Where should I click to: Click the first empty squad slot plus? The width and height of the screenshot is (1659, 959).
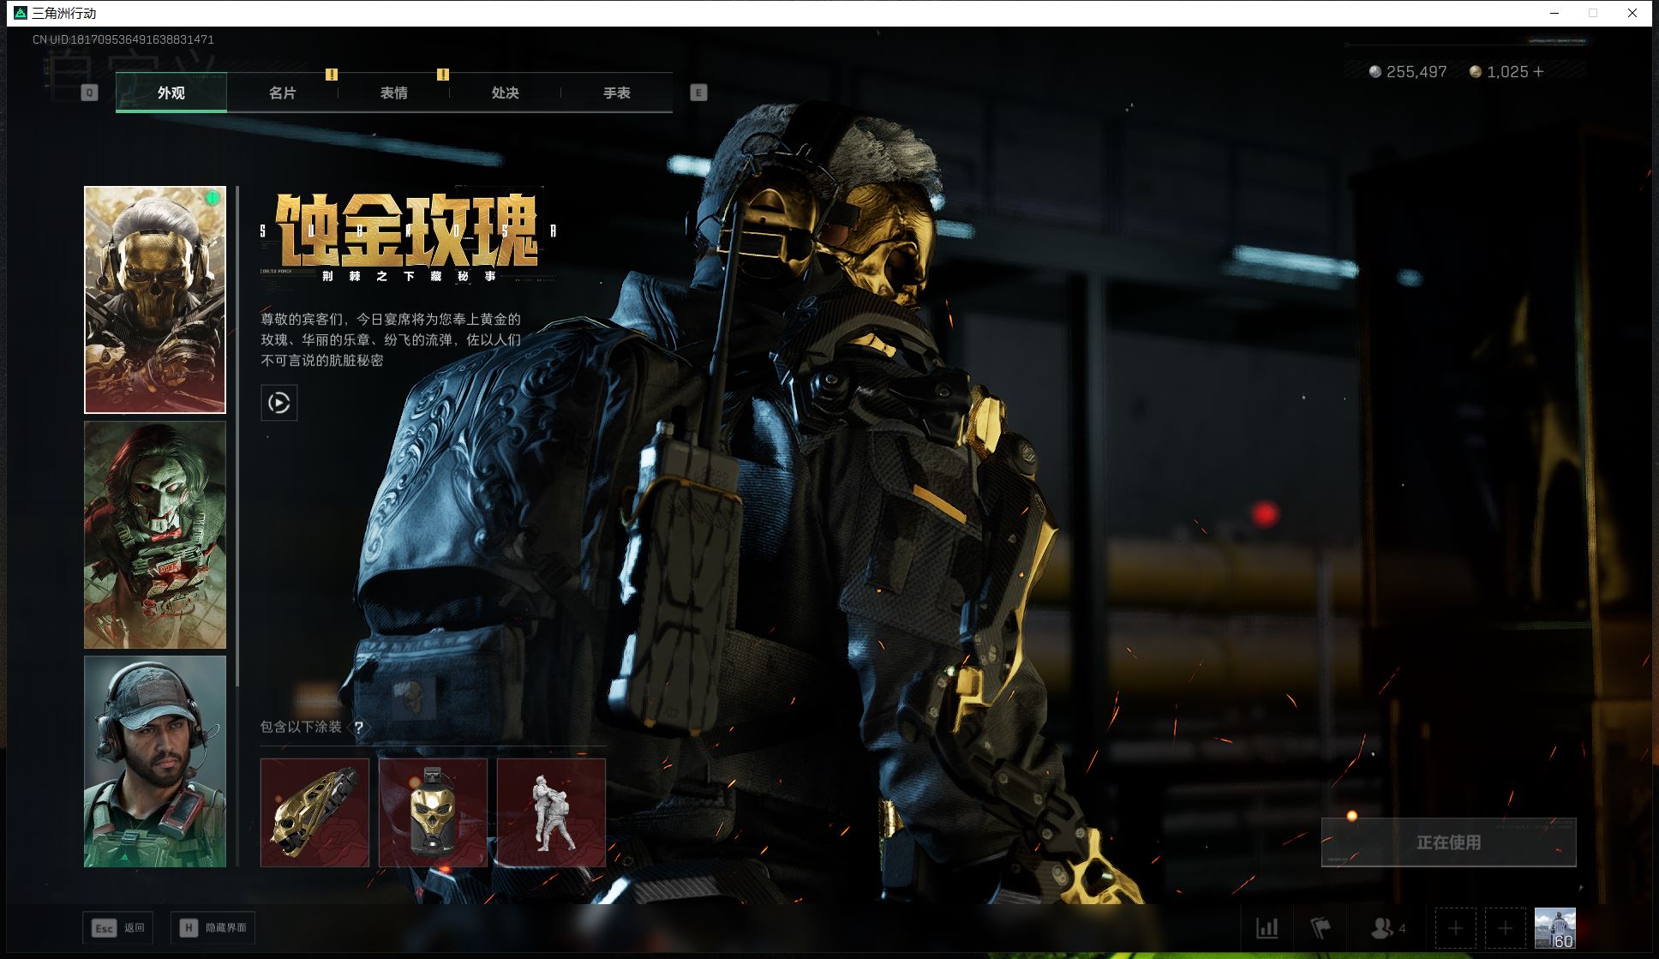point(1455,928)
